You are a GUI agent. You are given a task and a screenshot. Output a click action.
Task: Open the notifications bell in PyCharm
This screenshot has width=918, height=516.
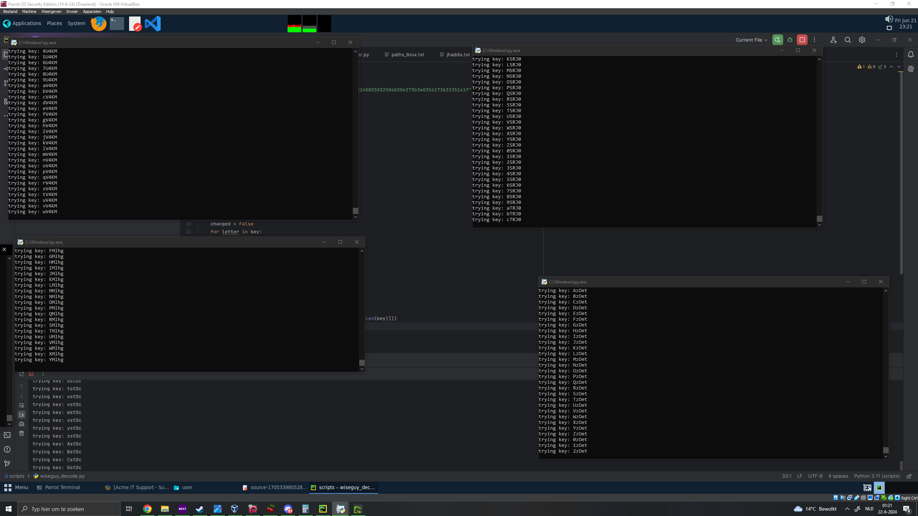[911, 54]
